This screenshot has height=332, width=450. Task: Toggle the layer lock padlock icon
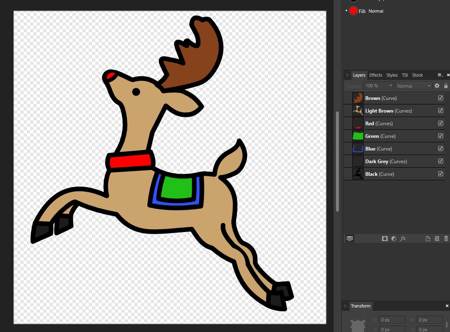coord(446,86)
